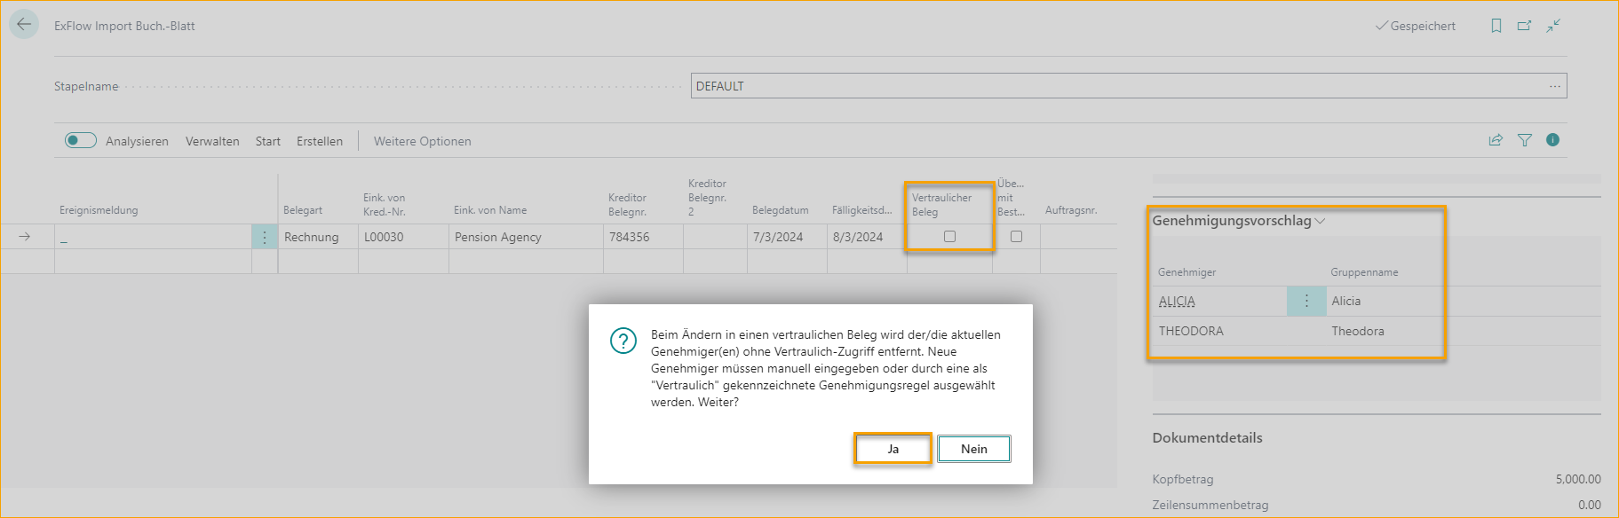Click the collapse page arrows icon

1553,26
